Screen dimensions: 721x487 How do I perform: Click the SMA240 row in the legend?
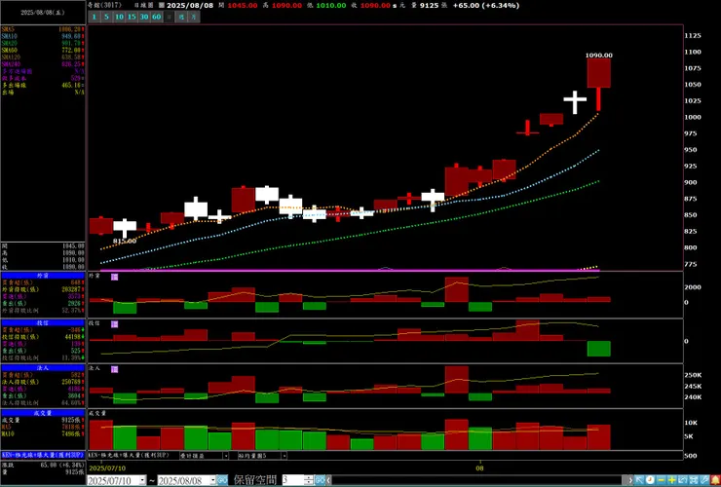tap(43, 64)
